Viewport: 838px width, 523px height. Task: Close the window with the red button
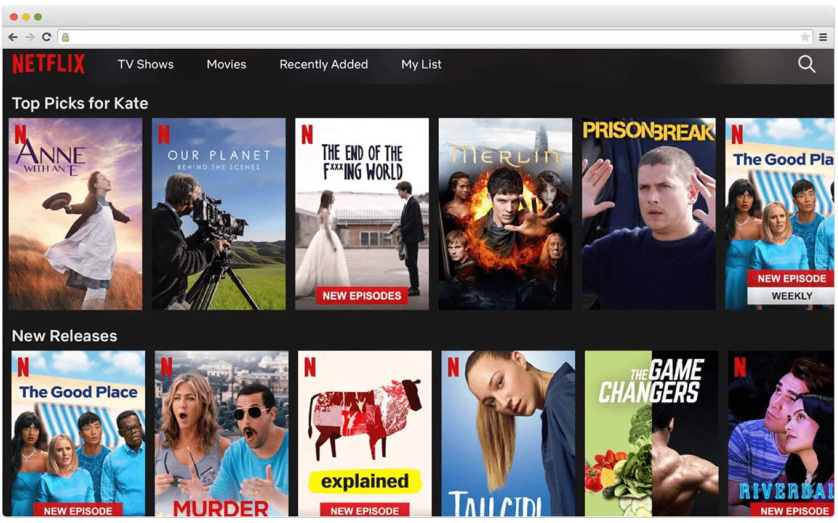point(14,17)
